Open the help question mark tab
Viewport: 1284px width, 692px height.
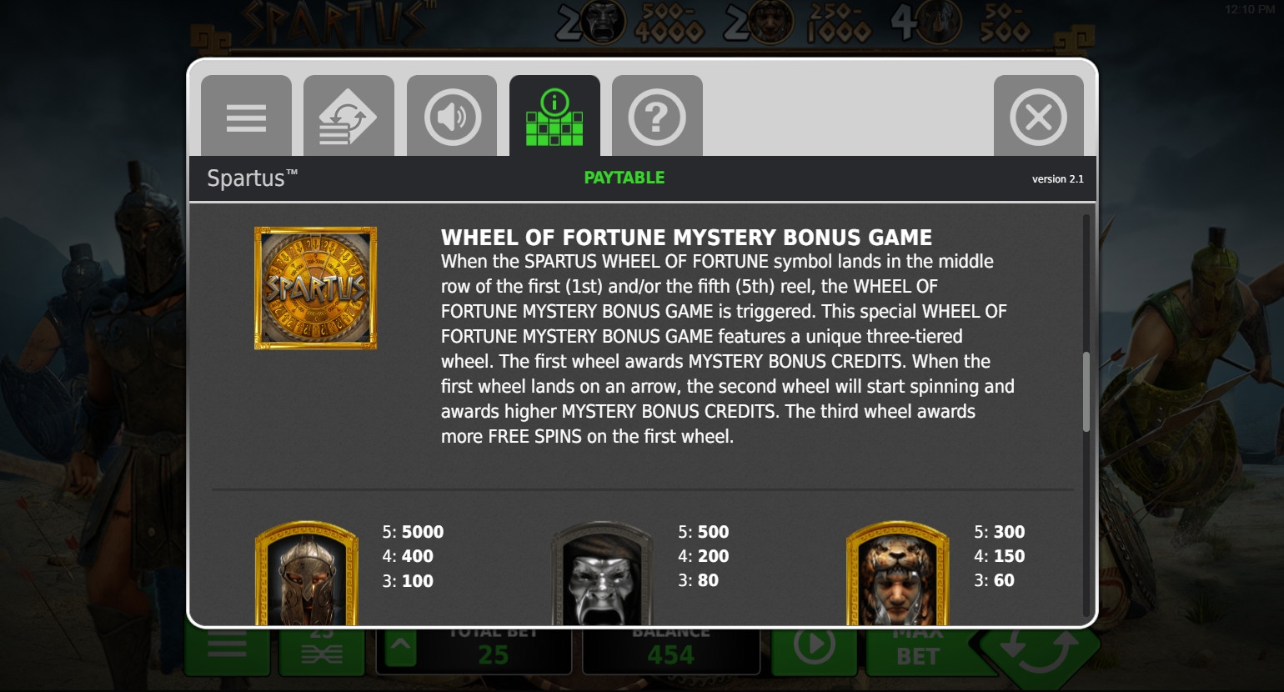[x=657, y=116]
